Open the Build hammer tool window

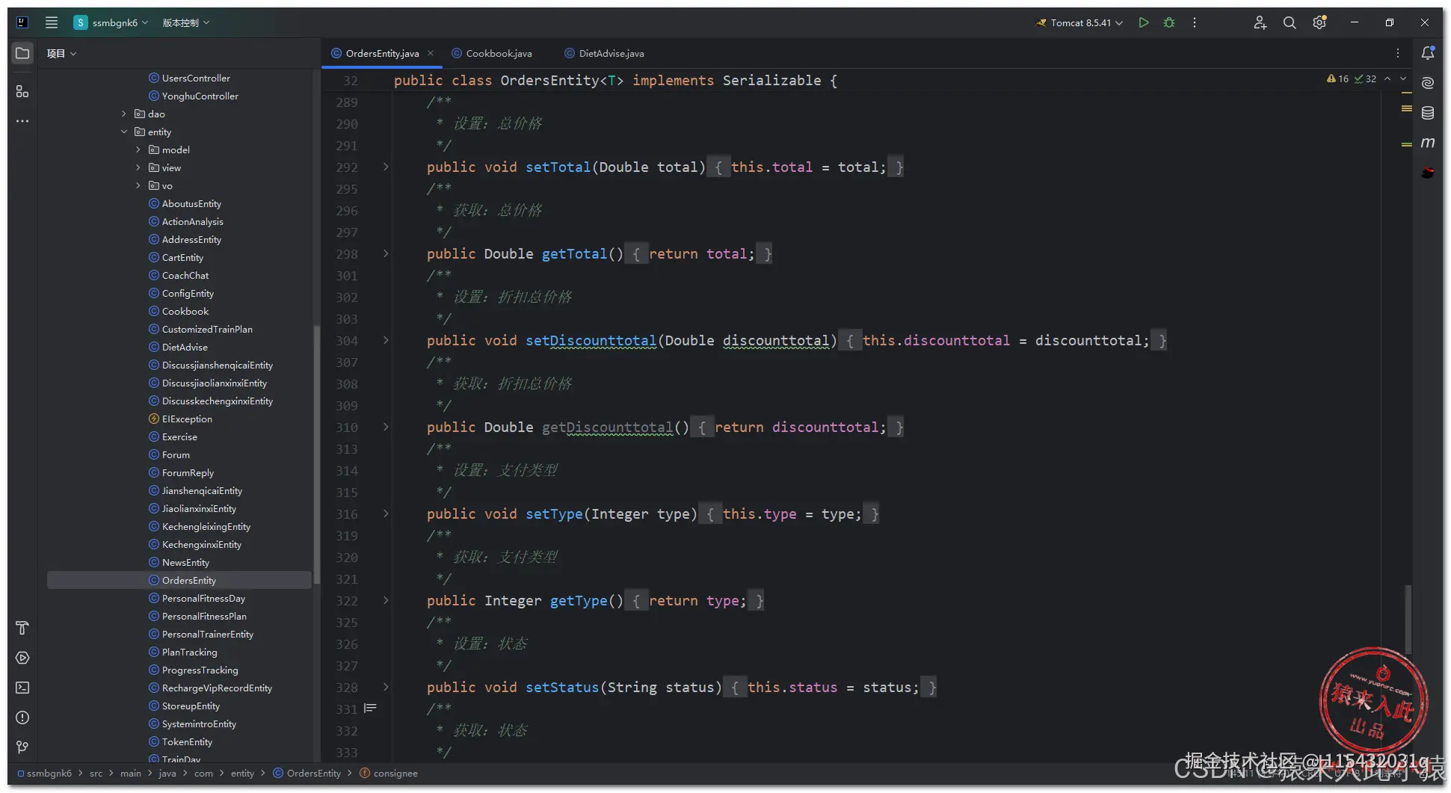pyautogui.click(x=22, y=628)
